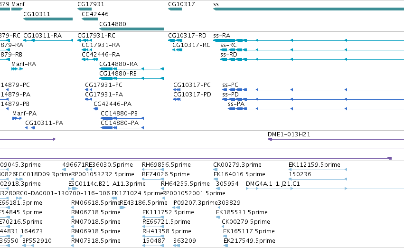The height and width of the screenshot is (248, 404).
Task: Click the CG17931-RA transcript label
Action: (x=101, y=45)
